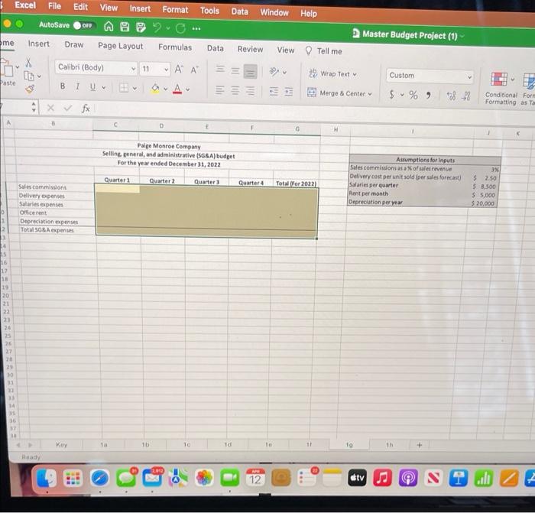
Task: Open the three-dot more commands menu
Action: [x=196, y=29]
